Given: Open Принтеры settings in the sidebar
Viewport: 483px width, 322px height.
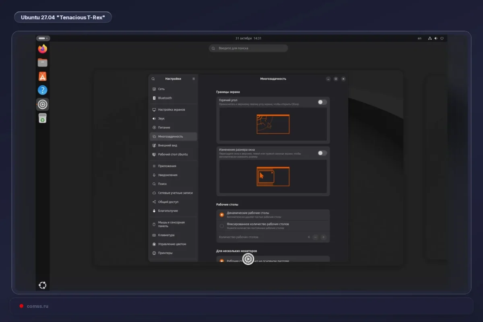Looking at the screenshot, I should 173,253.
